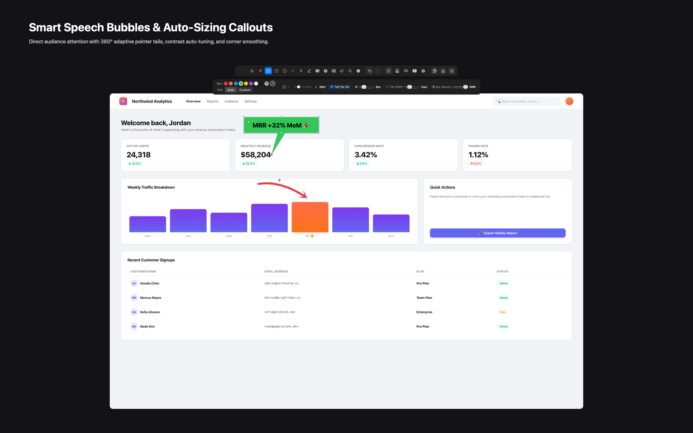Select the Rectangle shape tool
The width and height of the screenshot is (693, 433).
tap(276, 71)
